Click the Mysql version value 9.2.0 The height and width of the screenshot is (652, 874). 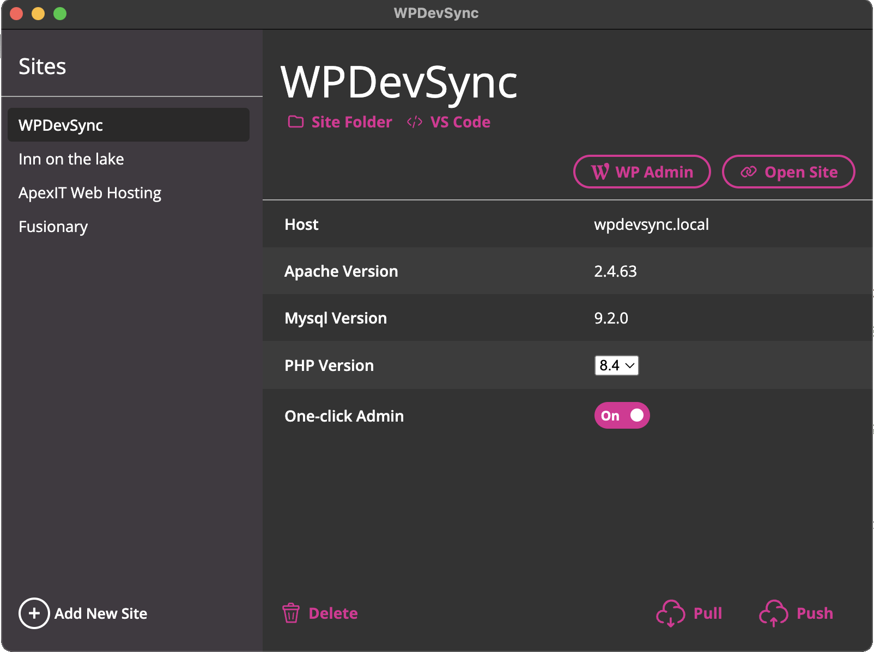[611, 318]
